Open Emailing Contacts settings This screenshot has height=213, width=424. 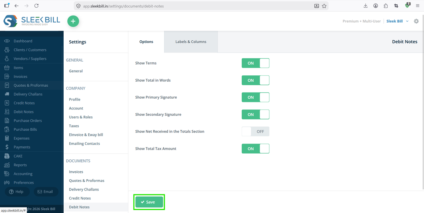84,144
